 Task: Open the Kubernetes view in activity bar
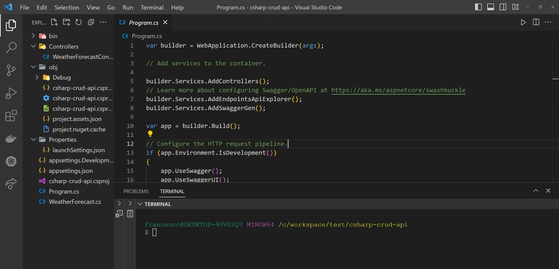click(x=11, y=161)
